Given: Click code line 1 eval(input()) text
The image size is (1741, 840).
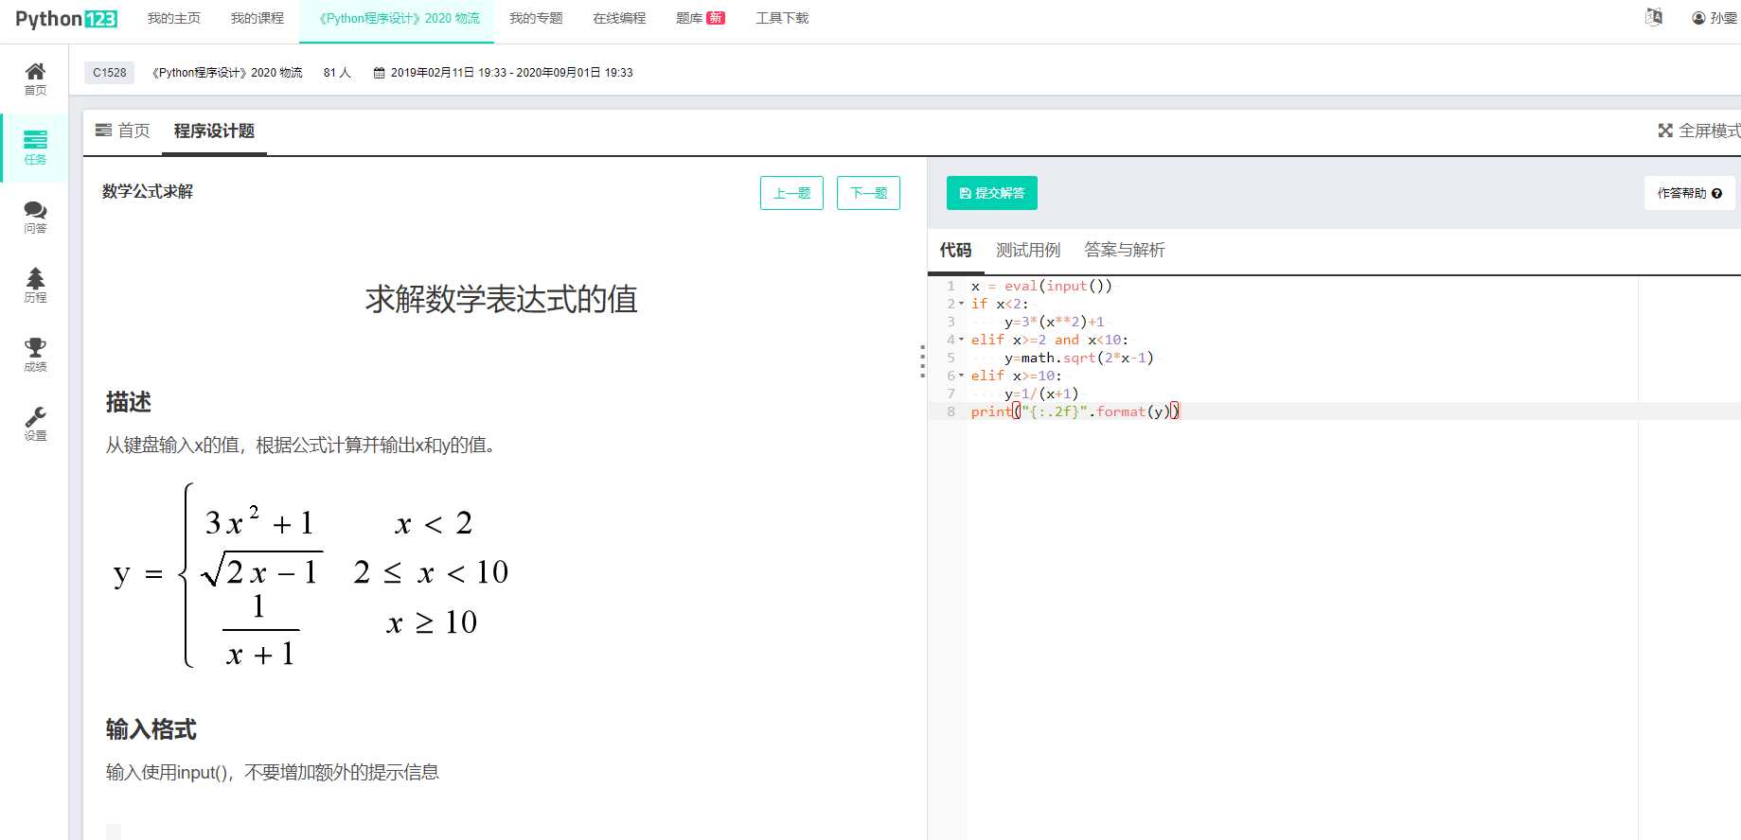Looking at the screenshot, I should click(1058, 286).
